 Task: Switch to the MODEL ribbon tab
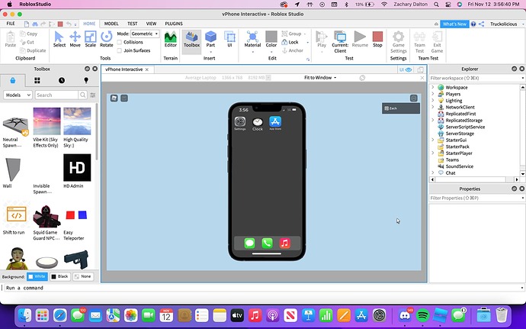[111, 24]
